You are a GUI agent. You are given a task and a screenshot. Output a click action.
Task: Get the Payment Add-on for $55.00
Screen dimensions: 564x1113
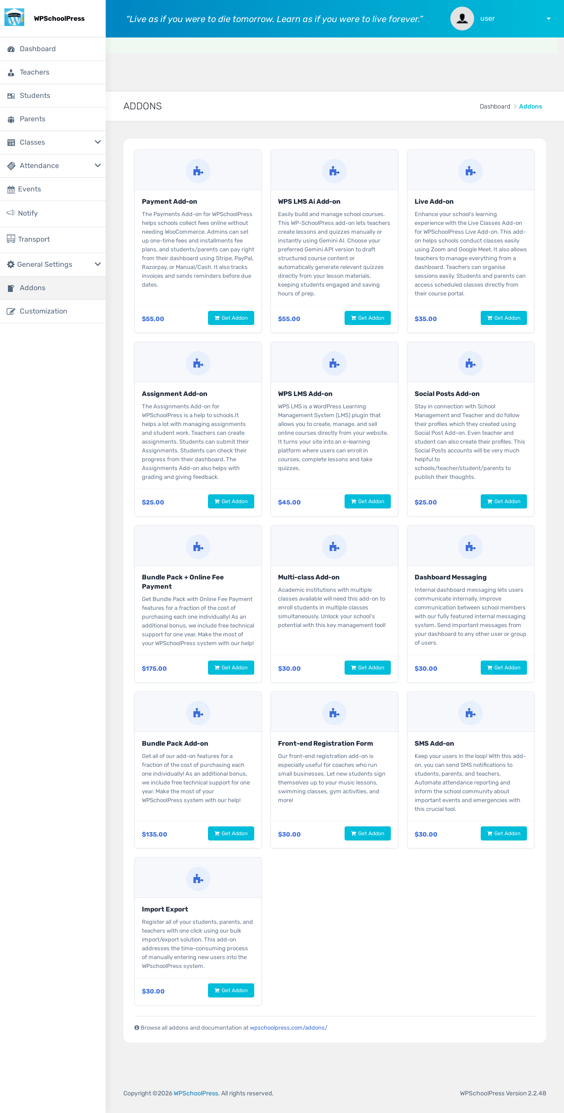[x=231, y=318]
